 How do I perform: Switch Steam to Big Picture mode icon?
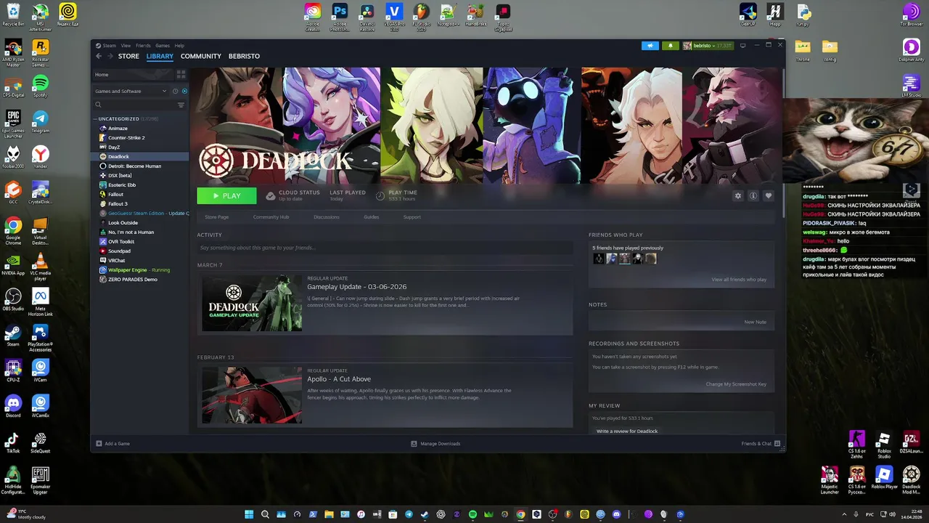coord(742,46)
